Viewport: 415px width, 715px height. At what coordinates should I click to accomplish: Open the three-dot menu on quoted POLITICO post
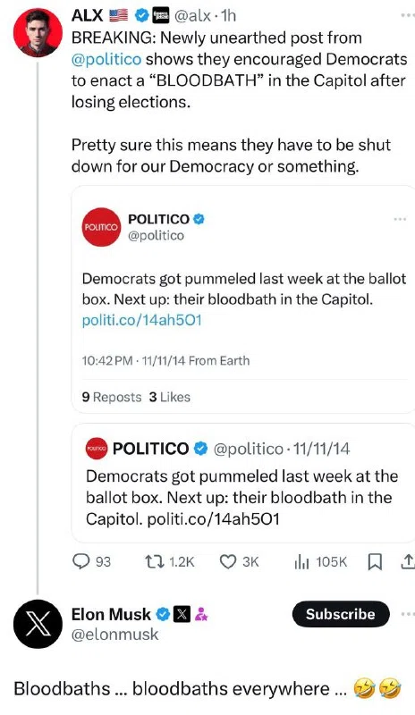[x=400, y=219]
